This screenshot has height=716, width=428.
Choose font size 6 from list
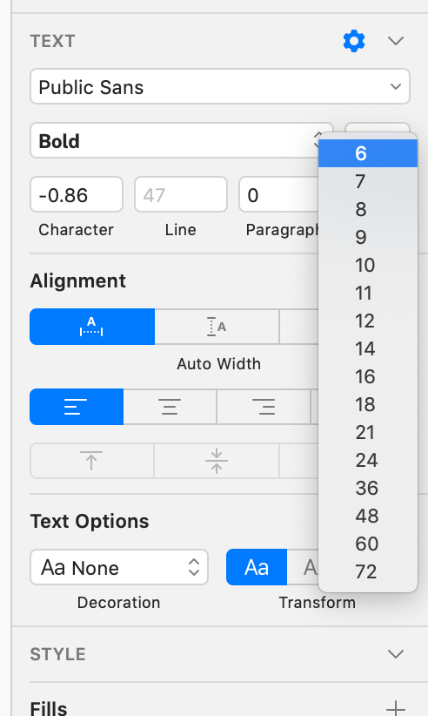tap(368, 153)
